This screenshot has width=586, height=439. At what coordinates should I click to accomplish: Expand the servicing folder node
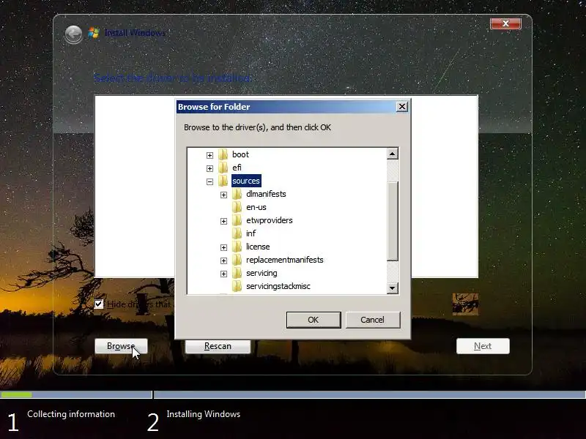[x=223, y=274]
